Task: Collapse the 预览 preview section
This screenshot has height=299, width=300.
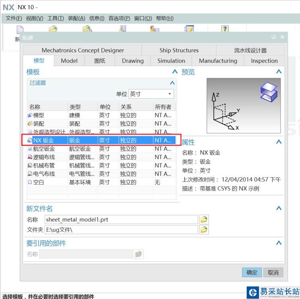Action: click(279, 71)
